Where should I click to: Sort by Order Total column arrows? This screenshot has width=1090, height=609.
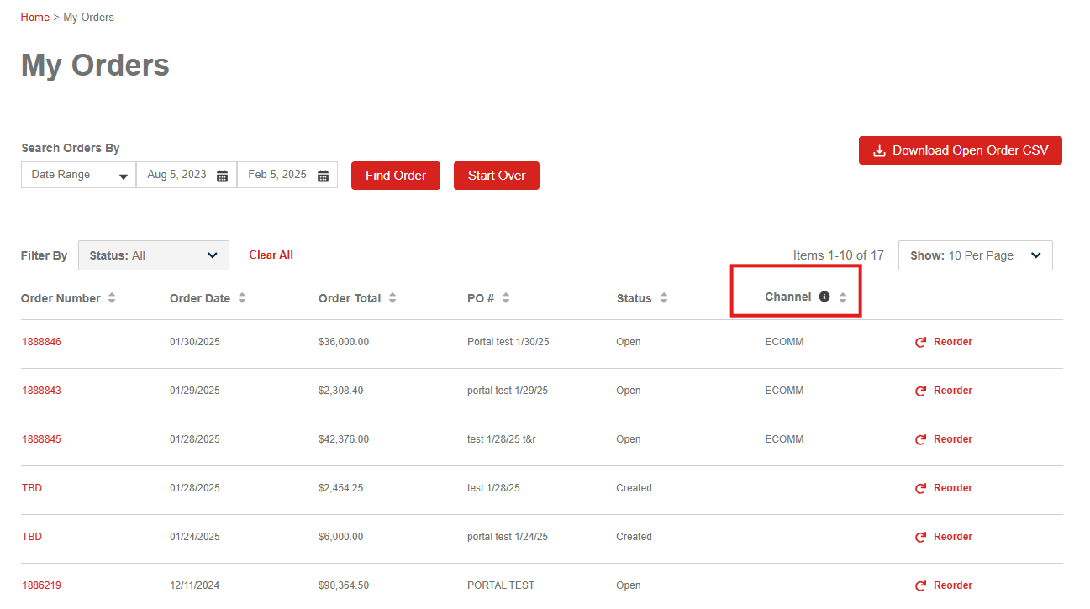point(392,298)
